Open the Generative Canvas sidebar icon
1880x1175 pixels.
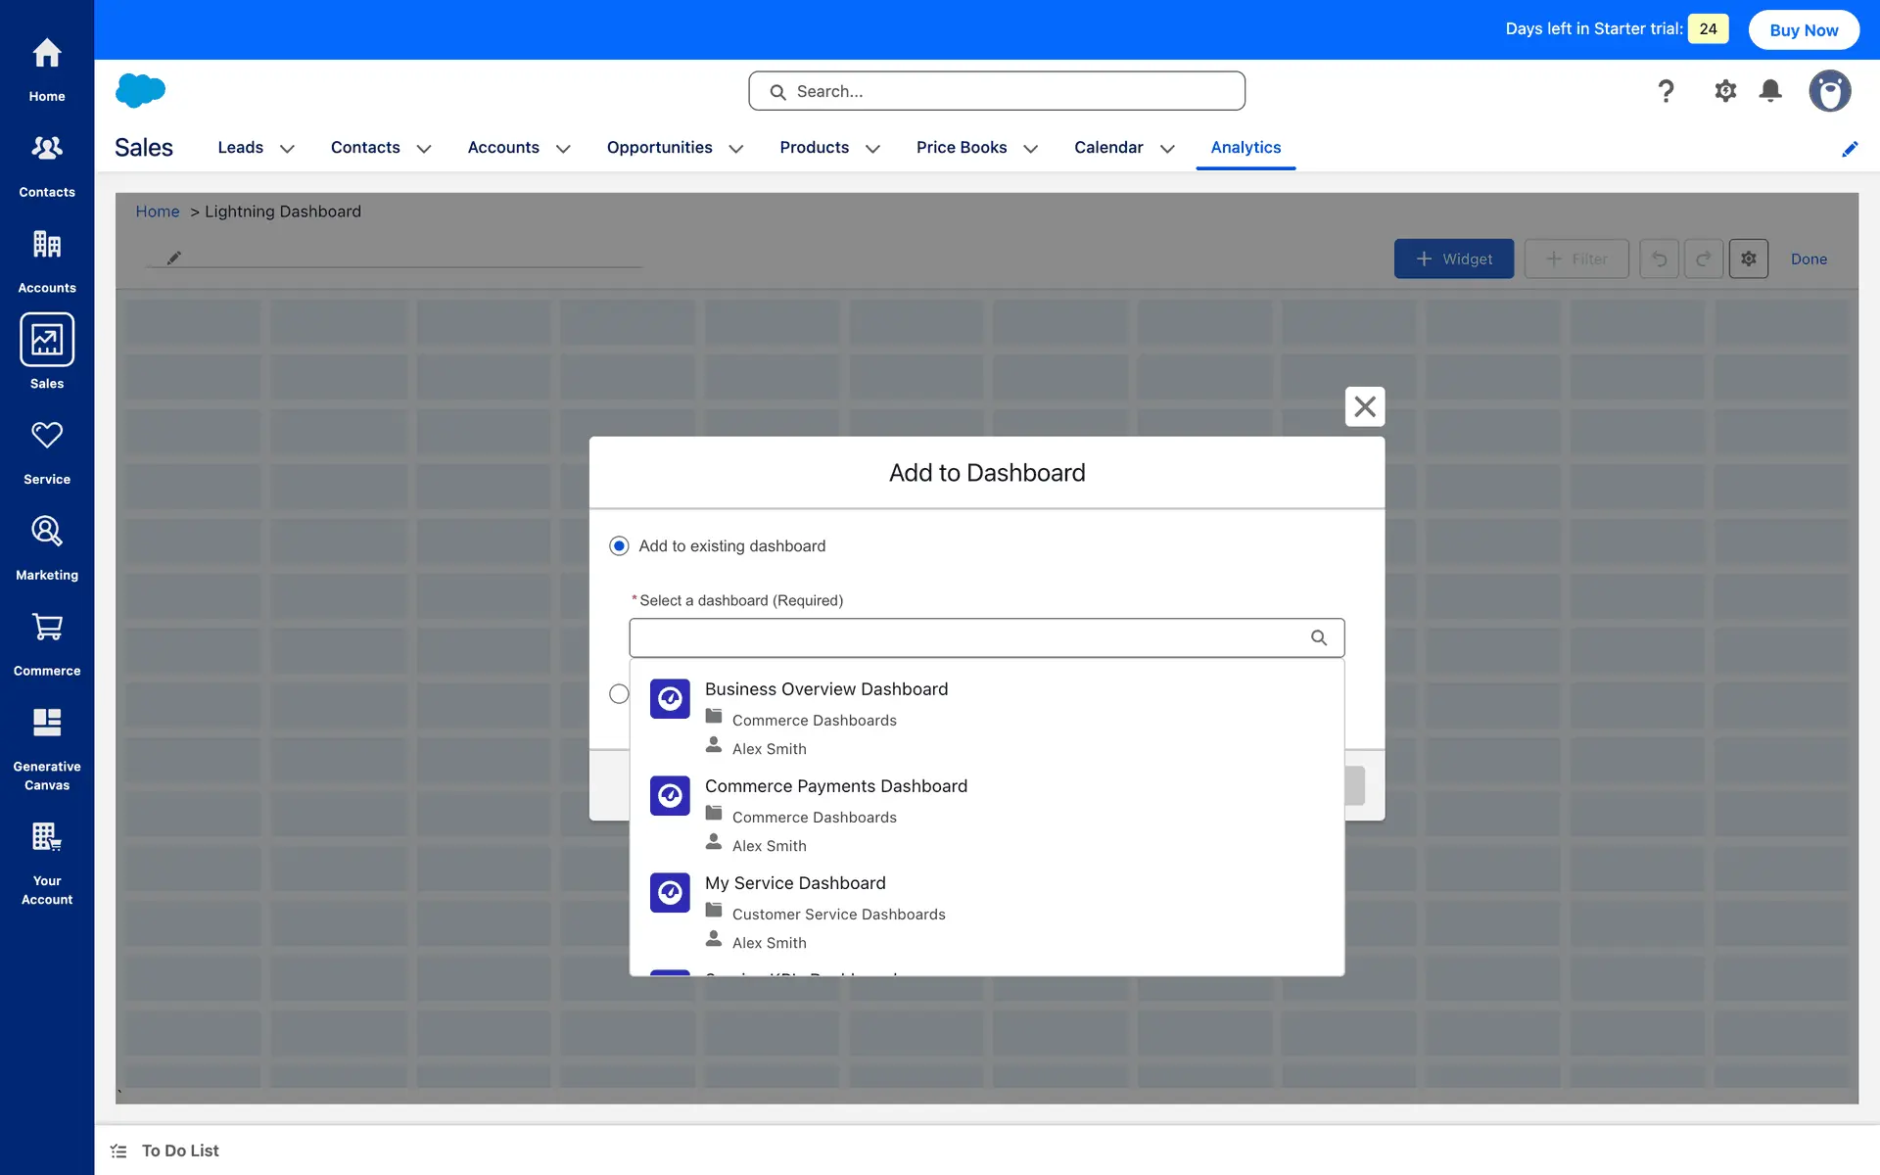[x=47, y=724]
